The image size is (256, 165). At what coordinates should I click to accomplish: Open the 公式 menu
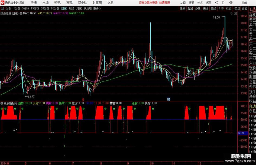coord(200,3)
